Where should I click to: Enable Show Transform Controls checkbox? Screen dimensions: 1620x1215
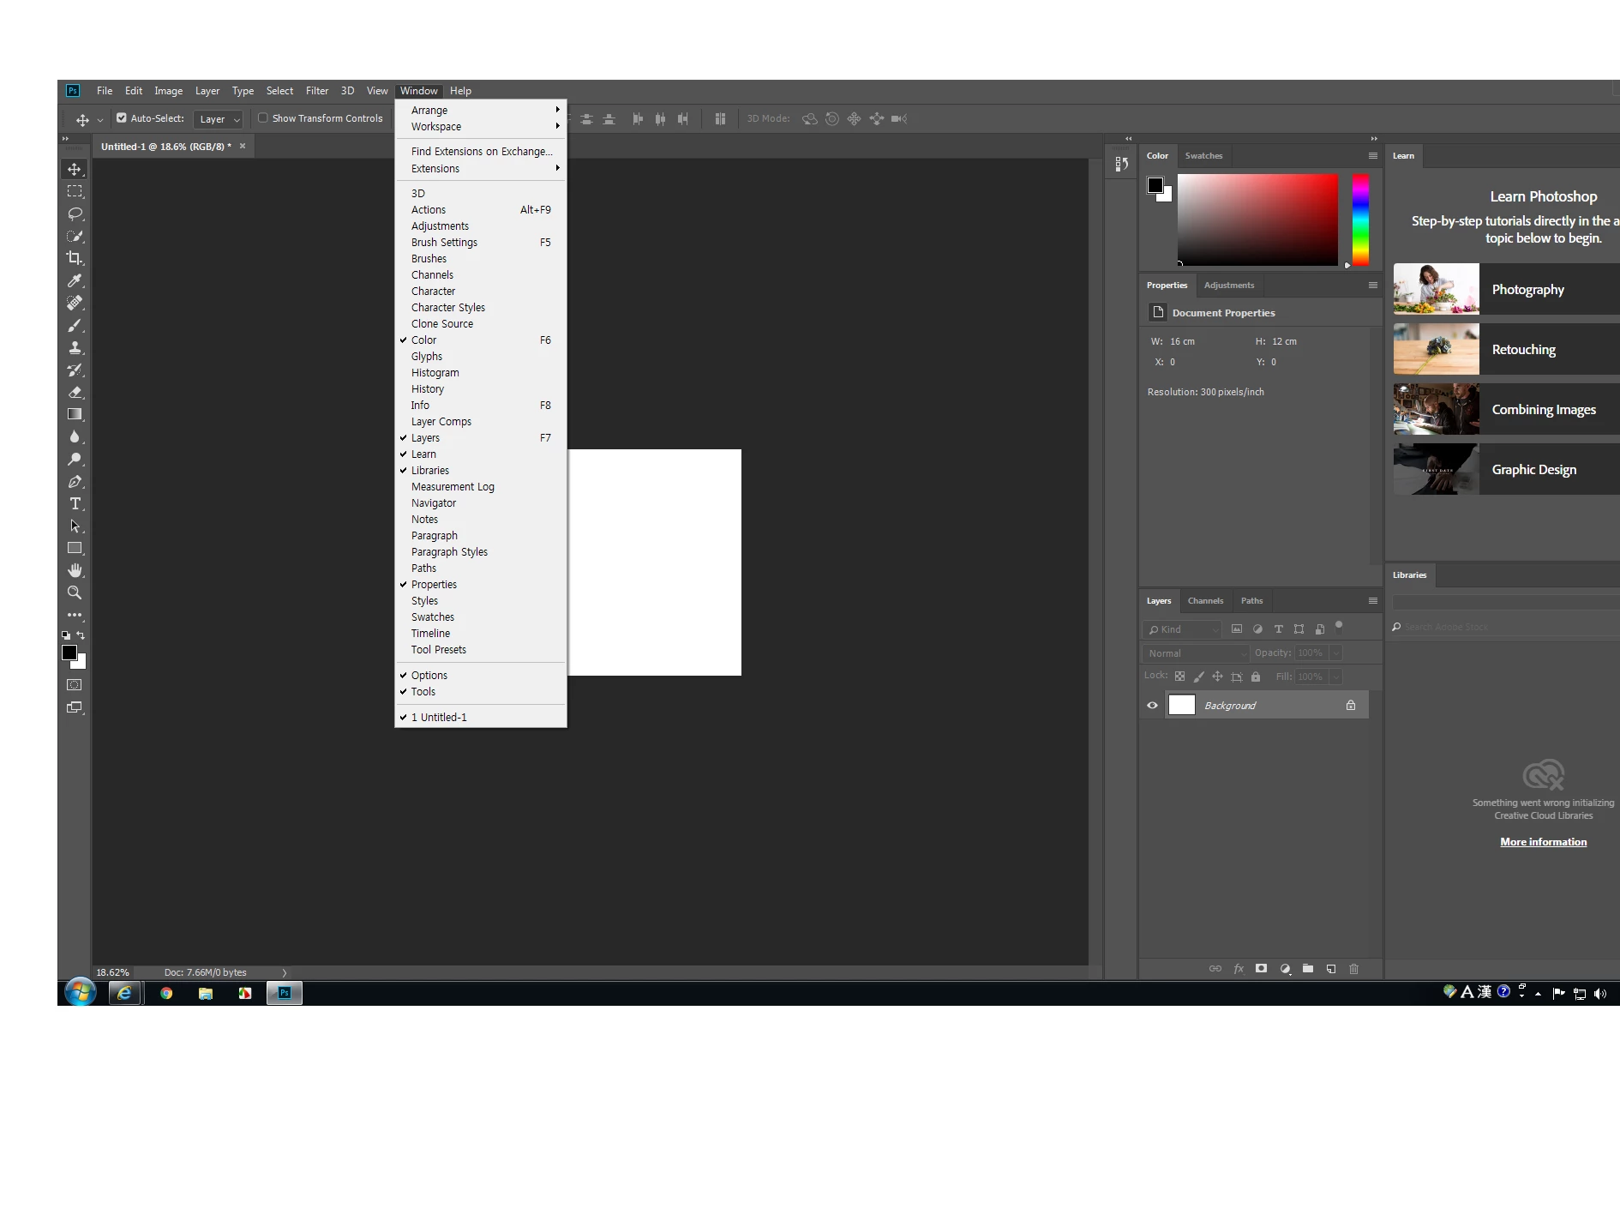pyautogui.click(x=263, y=118)
